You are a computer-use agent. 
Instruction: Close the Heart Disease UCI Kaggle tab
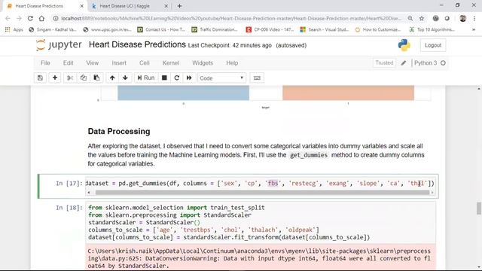(166, 6)
